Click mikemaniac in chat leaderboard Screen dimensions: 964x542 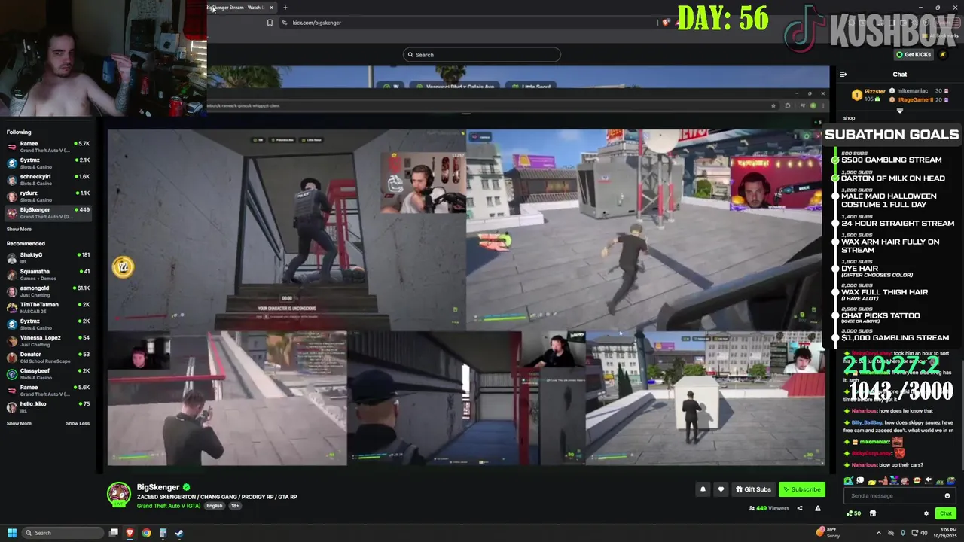coord(913,91)
